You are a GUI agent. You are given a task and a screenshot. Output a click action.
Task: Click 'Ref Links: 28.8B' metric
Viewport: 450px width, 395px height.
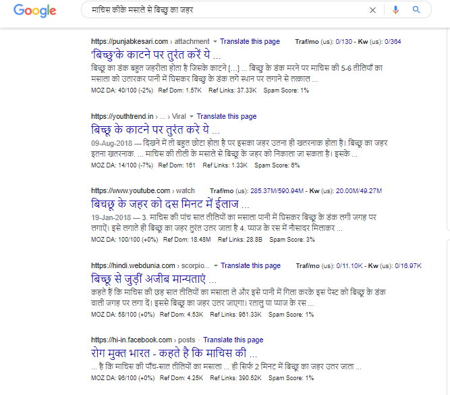(x=240, y=240)
